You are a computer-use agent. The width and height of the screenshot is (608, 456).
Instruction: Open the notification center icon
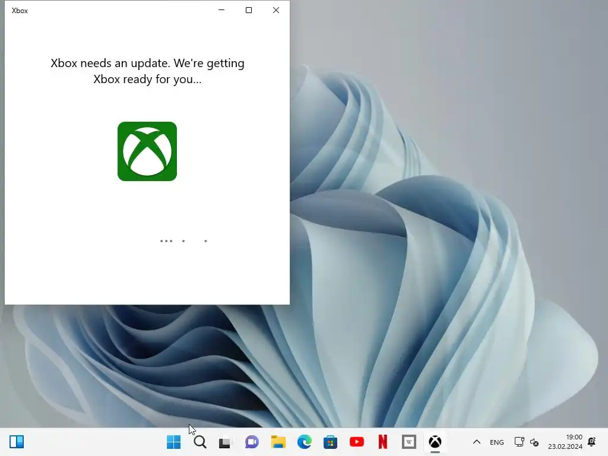click(x=592, y=442)
